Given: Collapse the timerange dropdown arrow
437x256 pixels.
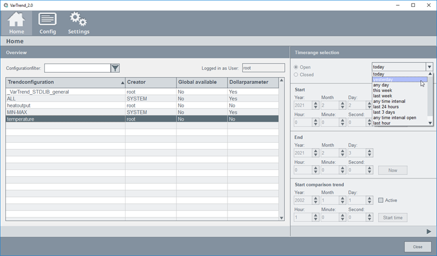Looking at the screenshot, I should [x=429, y=67].
